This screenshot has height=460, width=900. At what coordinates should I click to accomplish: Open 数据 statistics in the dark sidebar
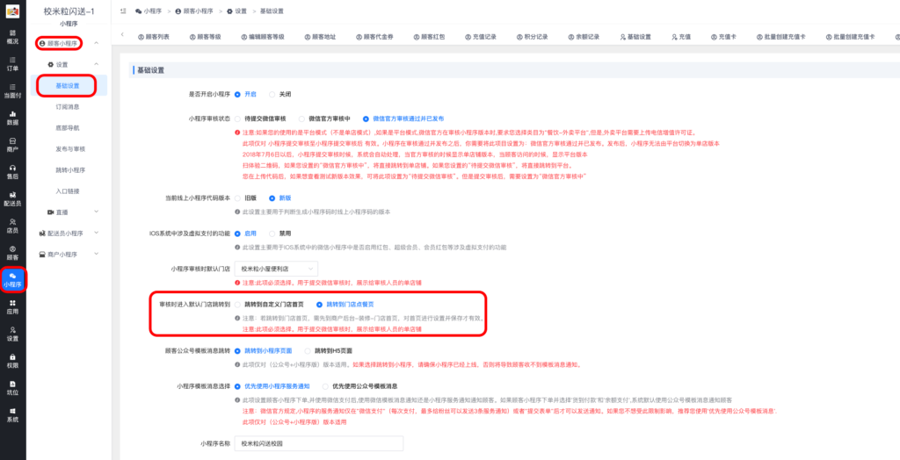(12, 118)
